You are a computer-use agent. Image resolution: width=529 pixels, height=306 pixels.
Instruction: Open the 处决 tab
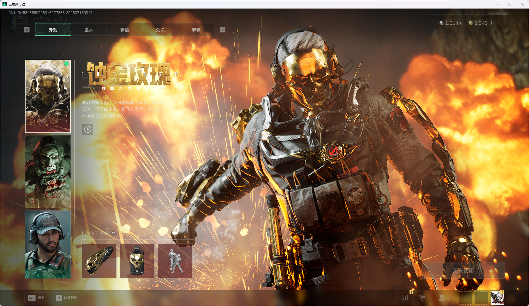click(x=160, y=30)
